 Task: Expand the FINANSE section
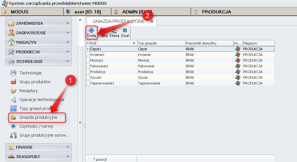tap(38, 147)
